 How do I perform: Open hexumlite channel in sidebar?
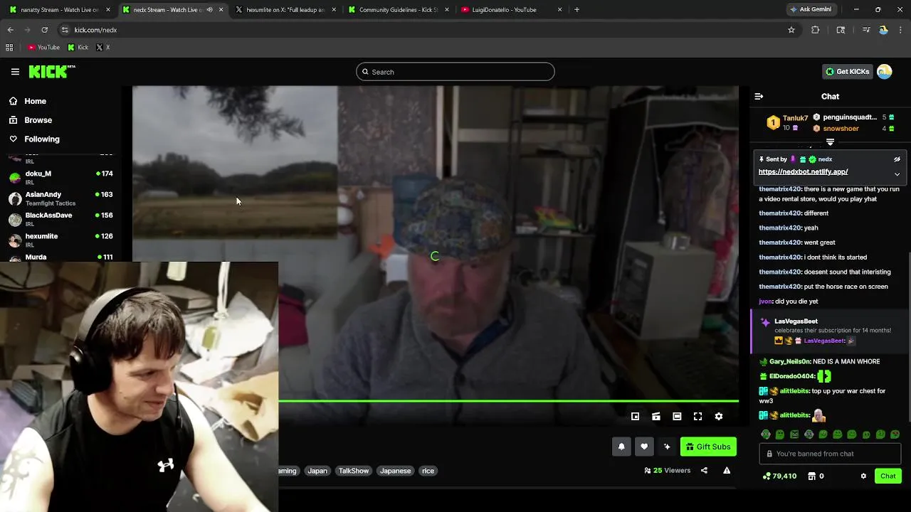(x=60, y=240)
